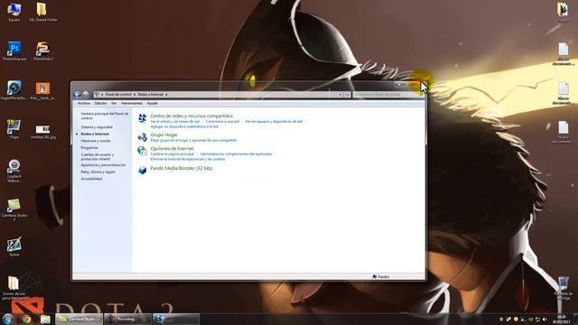The image size is (578, 325).
Task: Open the Pando Media Booster cube icon
Action: [x=143, y=170]
